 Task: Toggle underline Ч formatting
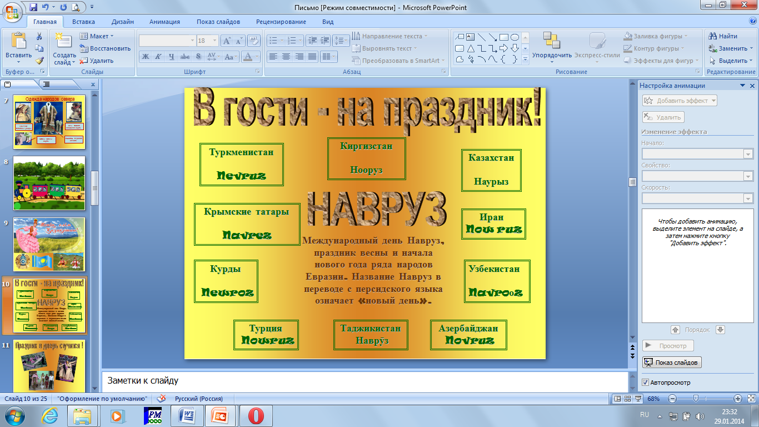click(171, 57)
